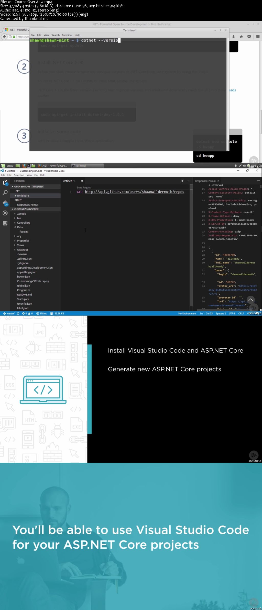262x610 pixels.
Task: Open file manager from Mint panel launcher
Action: click(x=33, y=166)
